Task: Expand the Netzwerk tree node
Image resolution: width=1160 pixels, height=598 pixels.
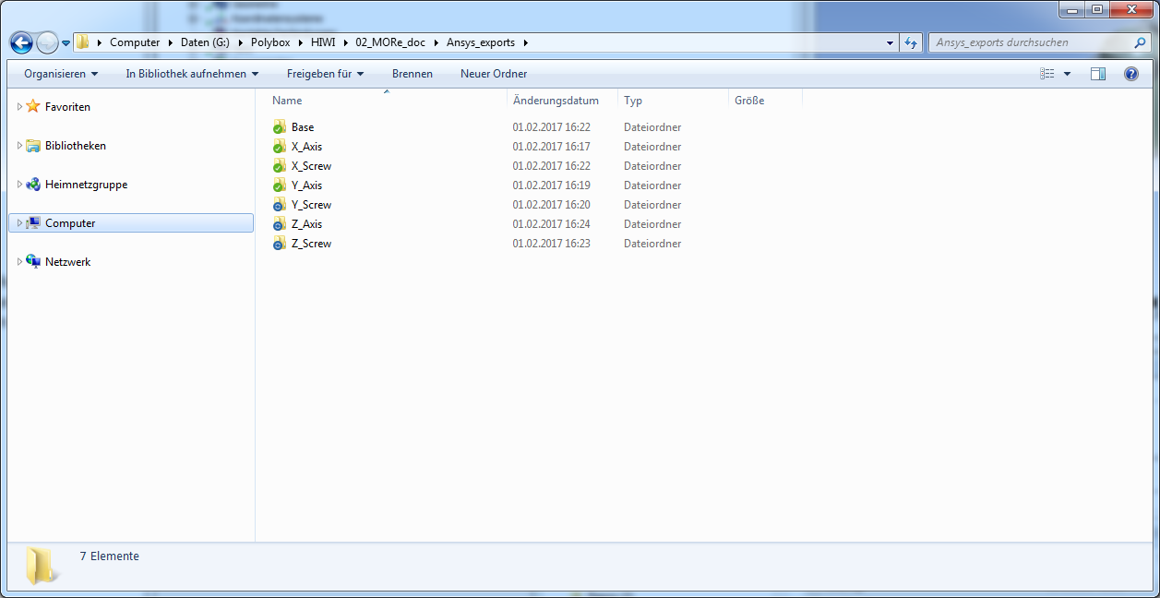Action: pos(20,262)
